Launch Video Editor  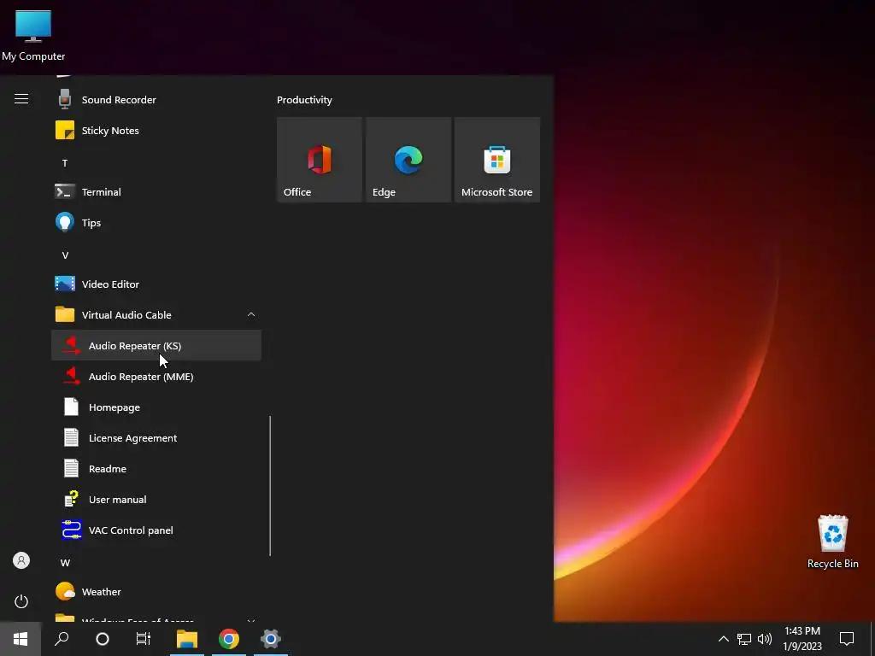coord(156,284)
